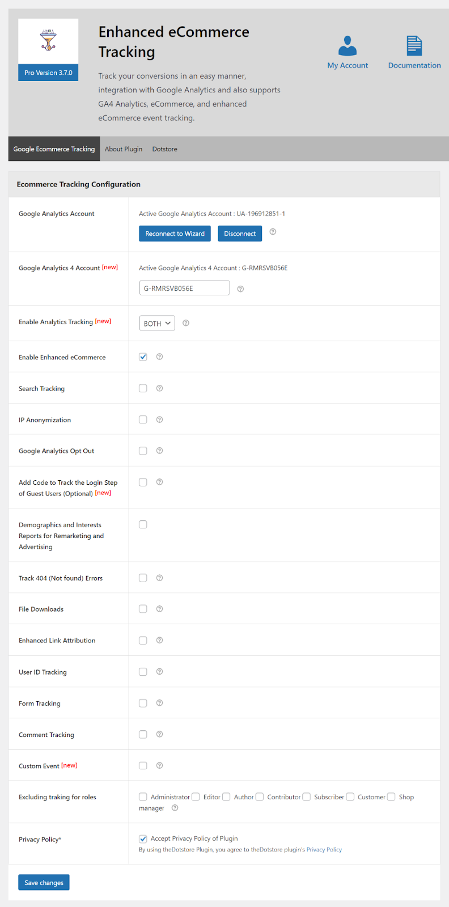Show help for excluding tracking roles
The image size is (449, 907).
tap(175, 808)
